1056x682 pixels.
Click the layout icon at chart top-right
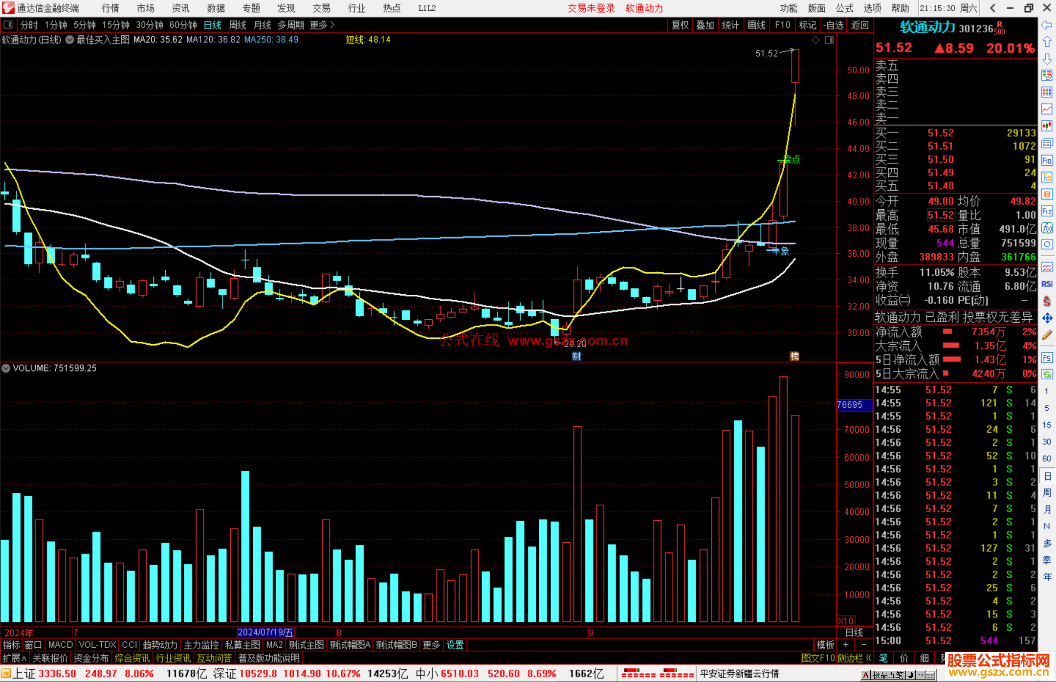point(829,40)
